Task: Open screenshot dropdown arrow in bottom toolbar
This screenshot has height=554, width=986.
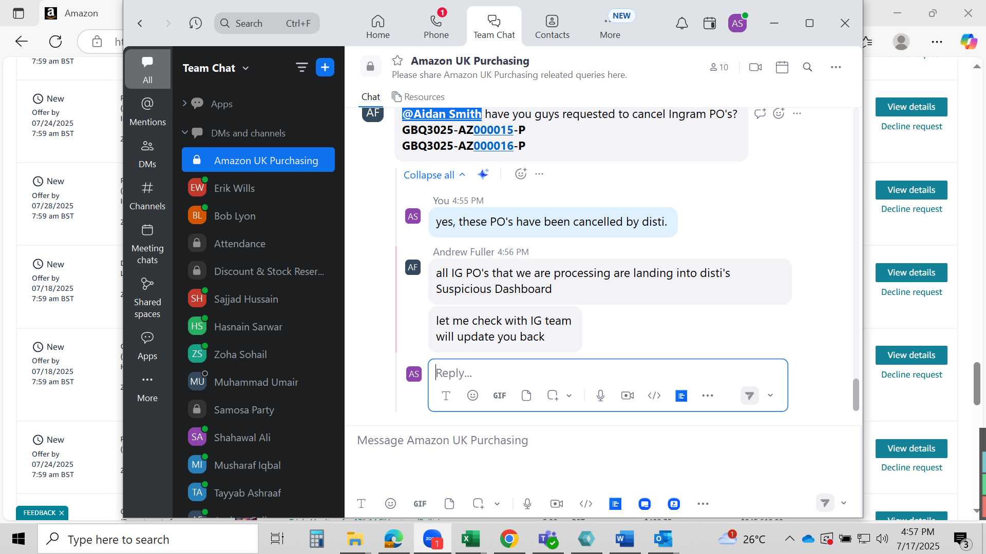Action: pos(497,504)
